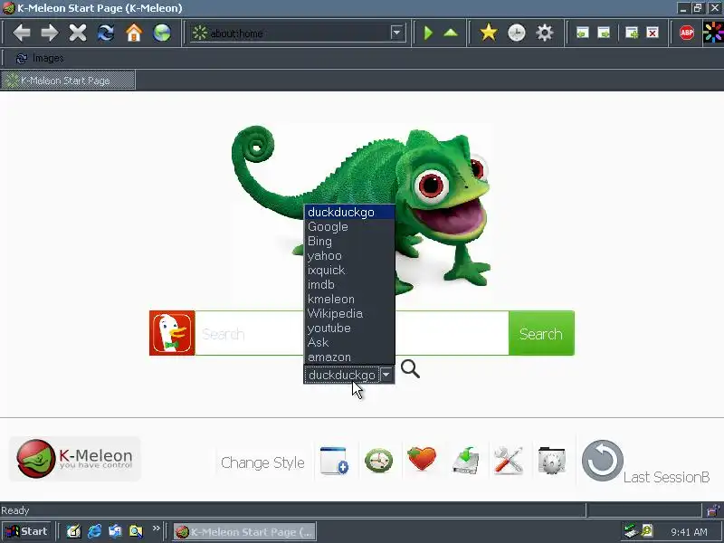
Task: Click the magnifying glass search icon
Action: click(410, 369)
